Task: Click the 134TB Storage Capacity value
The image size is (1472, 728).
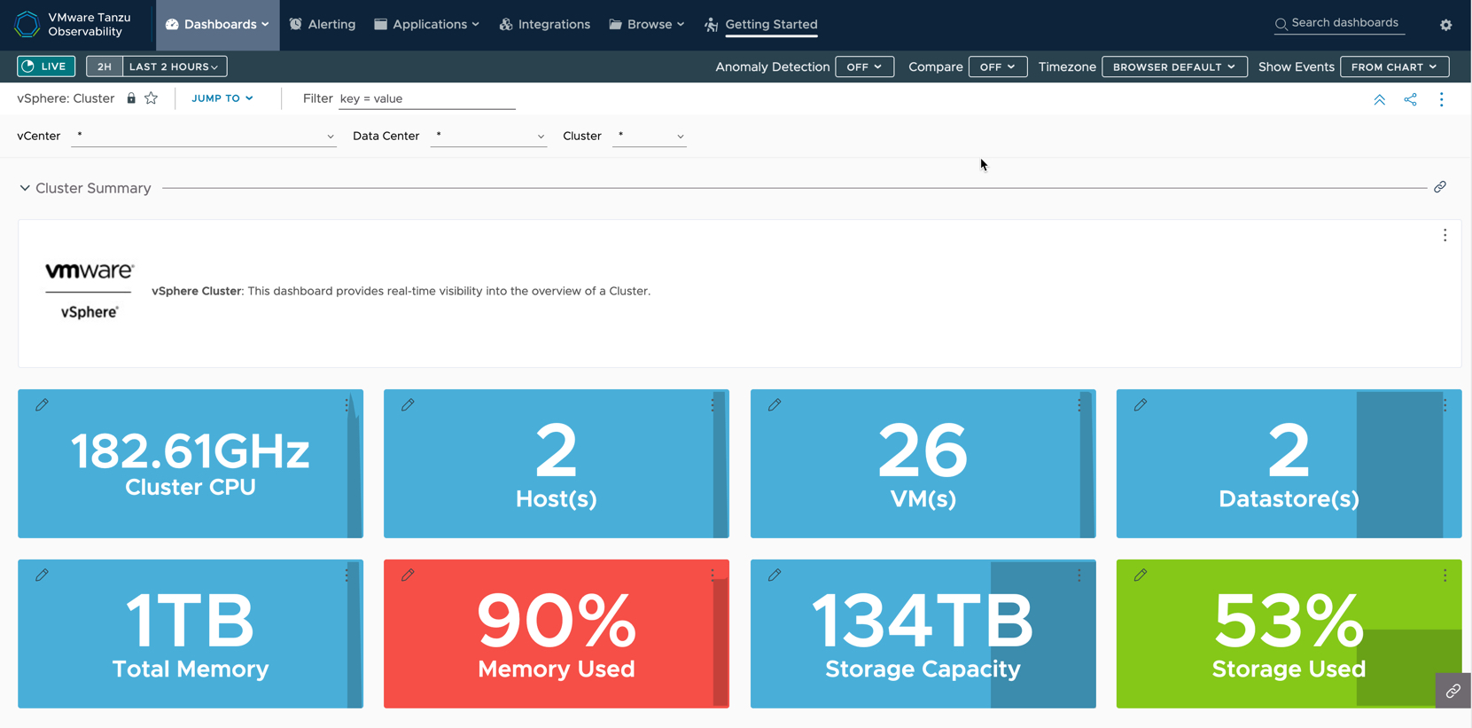Action: tap(923, 622)
